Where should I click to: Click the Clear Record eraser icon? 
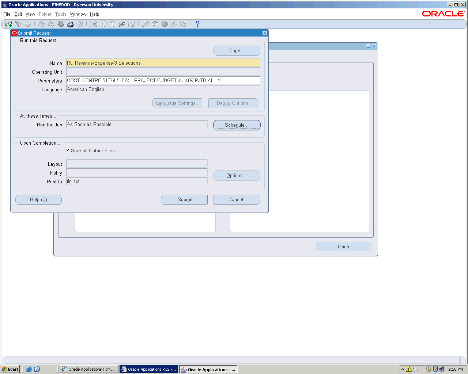122,24
